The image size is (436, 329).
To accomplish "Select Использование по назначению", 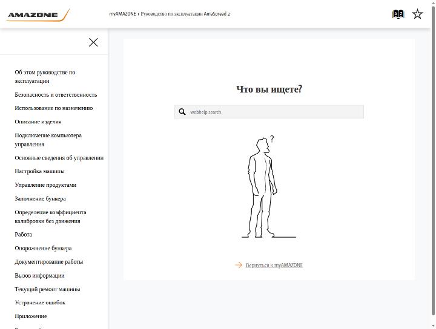I will point(54,108).
